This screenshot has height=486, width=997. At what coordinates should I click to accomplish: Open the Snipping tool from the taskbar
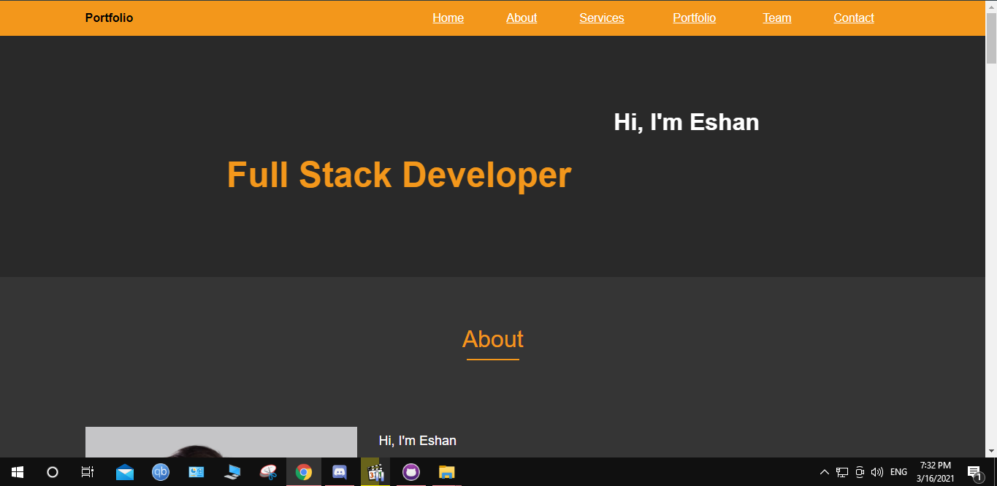click(x=268, y=472)
